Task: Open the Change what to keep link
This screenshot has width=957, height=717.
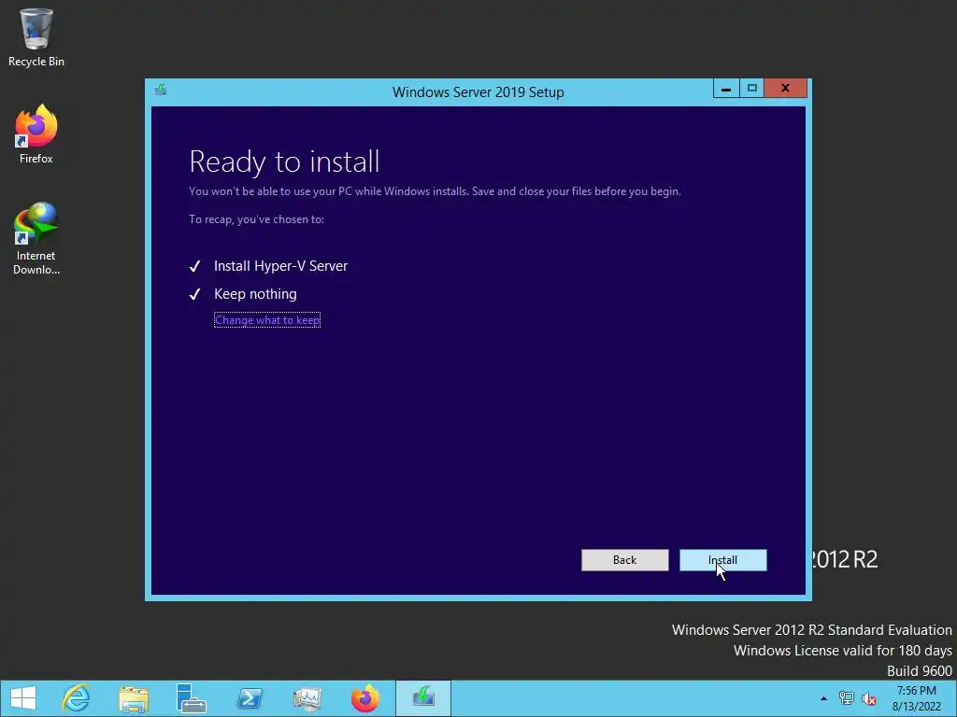Action: pos(266,320)
